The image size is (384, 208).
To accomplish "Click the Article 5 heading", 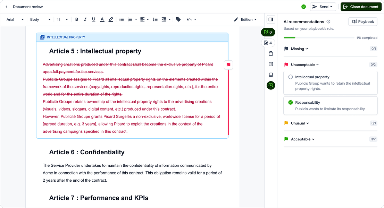I will 95,51.
